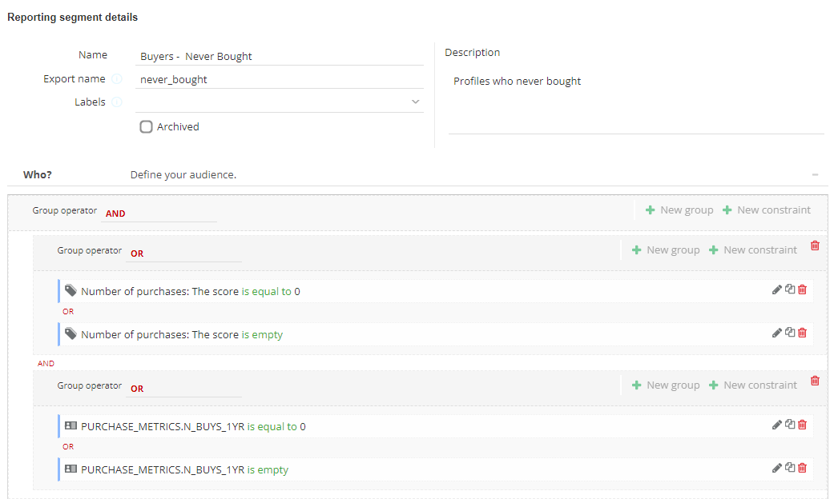Delete N_BUYS_1YR is equal to 0 constraint
The height and width of the screenshot is (499, 834).
802,425
